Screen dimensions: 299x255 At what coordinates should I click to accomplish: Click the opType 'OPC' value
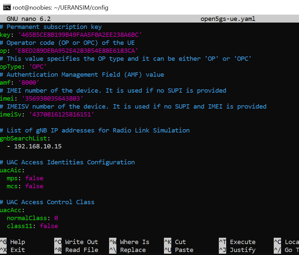tap(38, 66)
